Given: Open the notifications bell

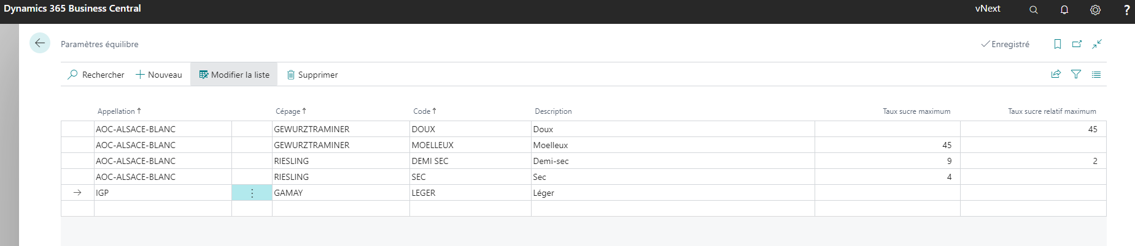Looking at the screenshot, I should click(1064, 10).
